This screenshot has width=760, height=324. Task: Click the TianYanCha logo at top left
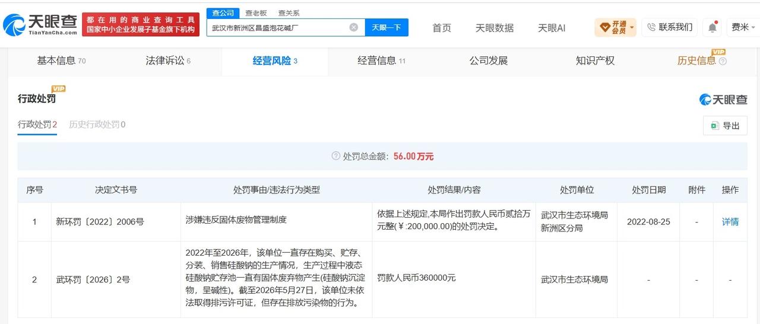40,24
